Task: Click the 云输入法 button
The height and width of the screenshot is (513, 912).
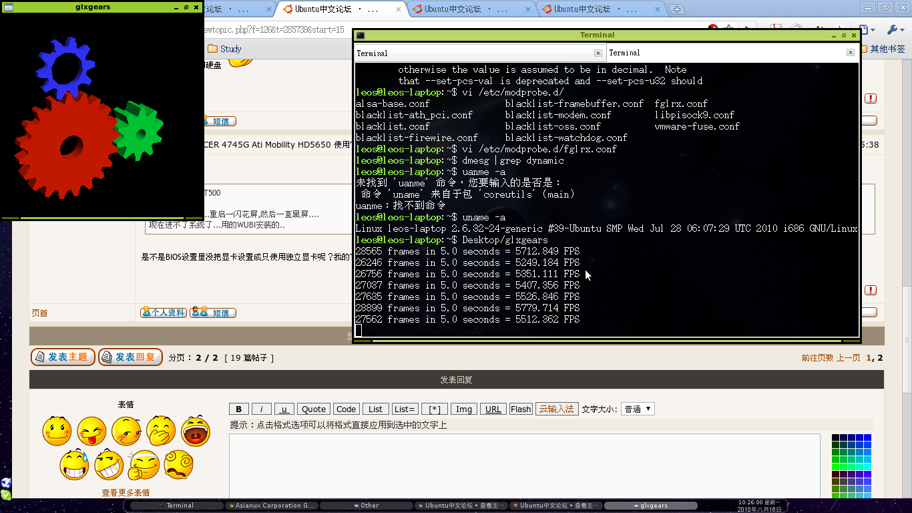Action: (x=557, y=409)
